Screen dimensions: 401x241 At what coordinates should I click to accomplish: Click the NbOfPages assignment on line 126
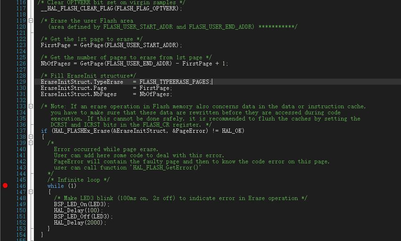tap(134, 64)
